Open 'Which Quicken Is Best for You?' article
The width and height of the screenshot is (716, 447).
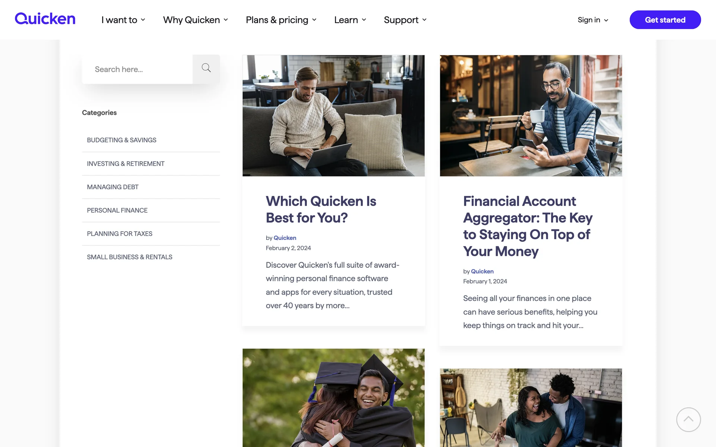click(x=321, y=209)
